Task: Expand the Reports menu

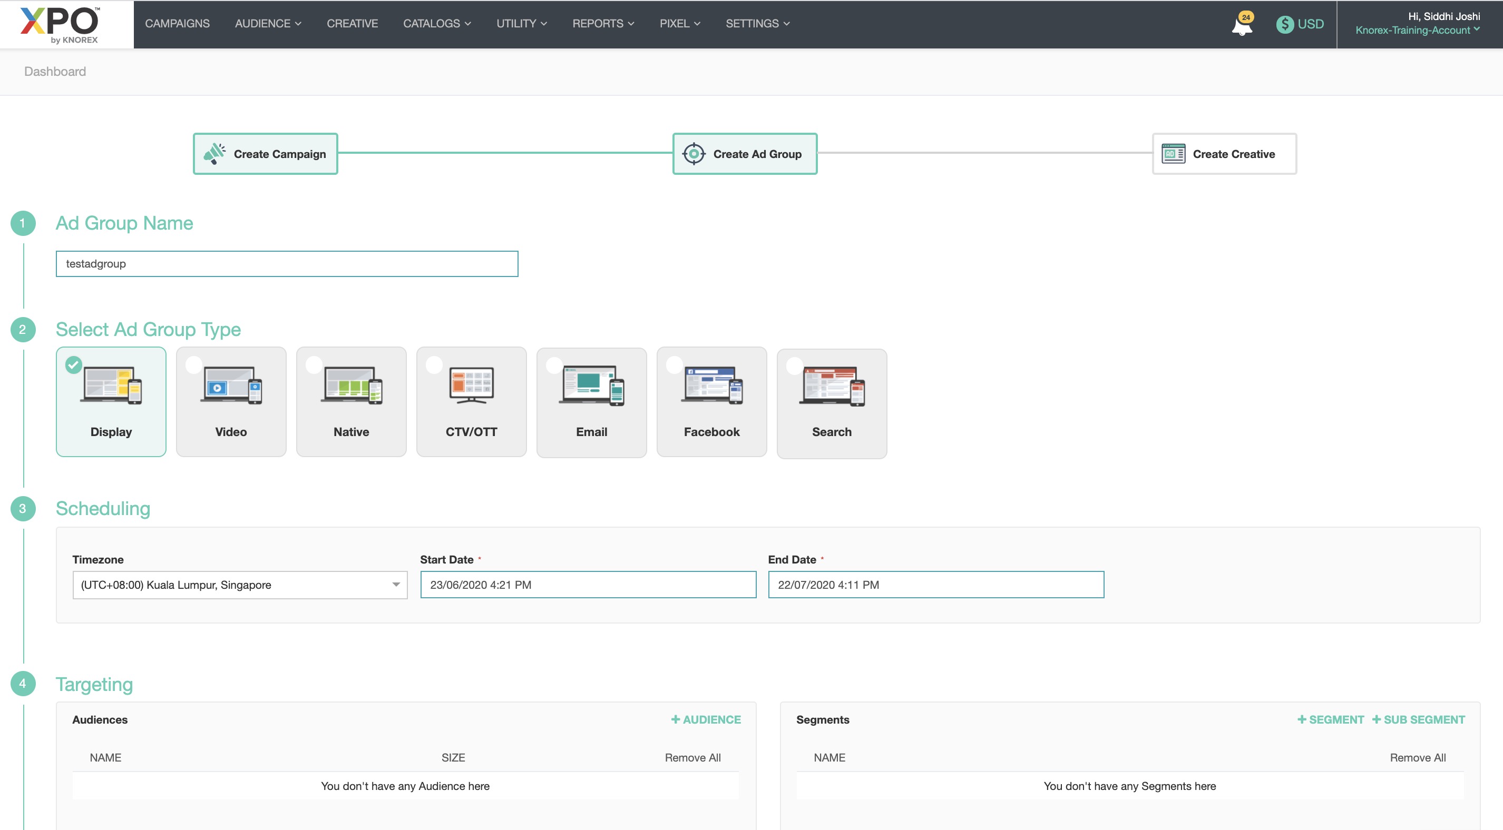Action: click(603, 23)
